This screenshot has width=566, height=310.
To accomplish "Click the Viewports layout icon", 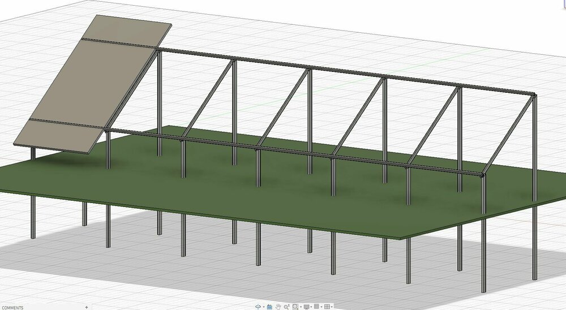I will [x=327, y=307].
